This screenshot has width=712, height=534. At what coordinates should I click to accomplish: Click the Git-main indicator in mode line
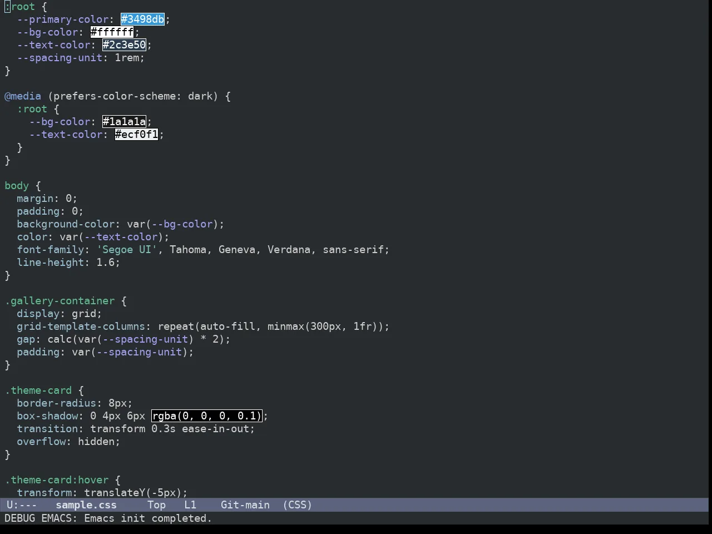click(x=245, y=505)
